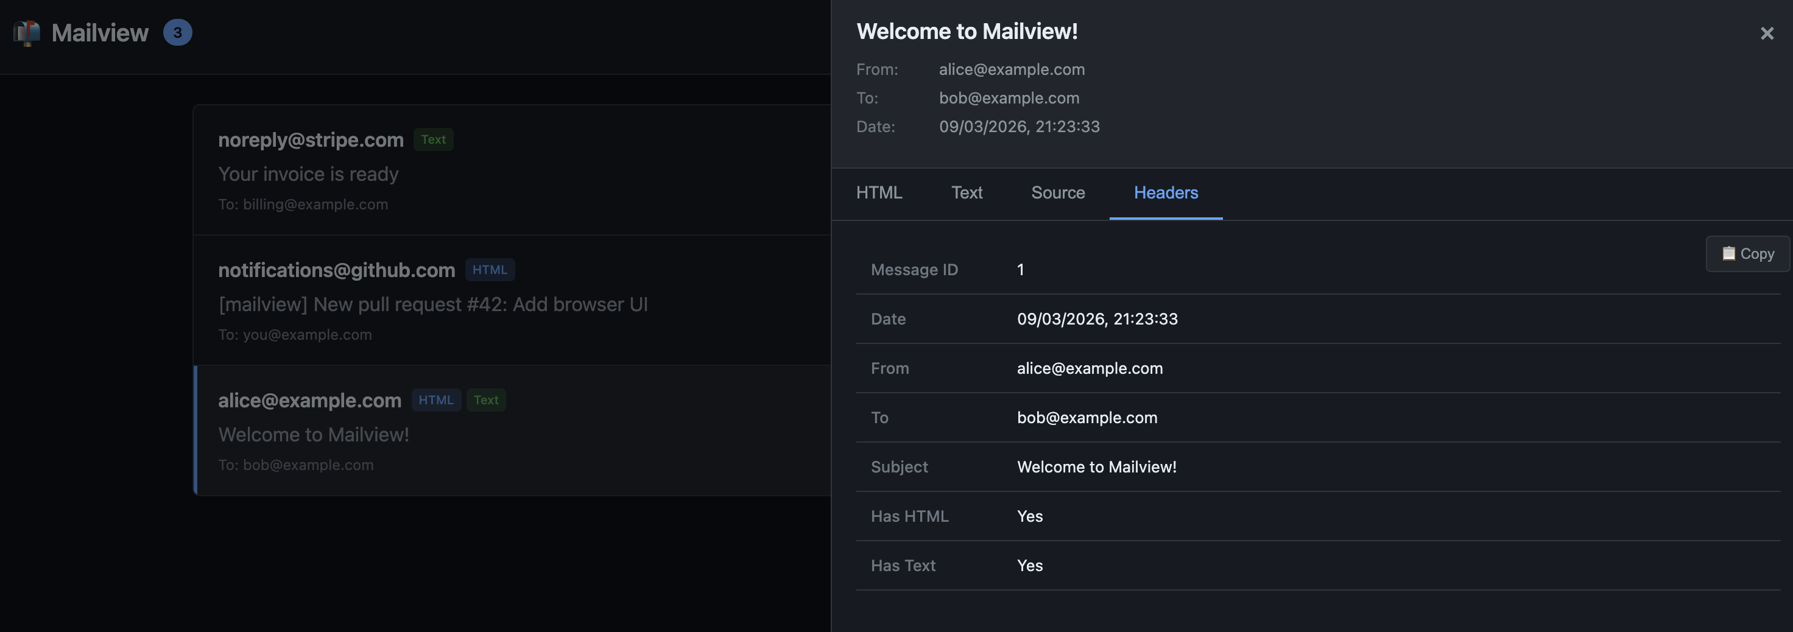Click the Date value in the headers table
The image size is (1793, 632).
point(1097,319)
